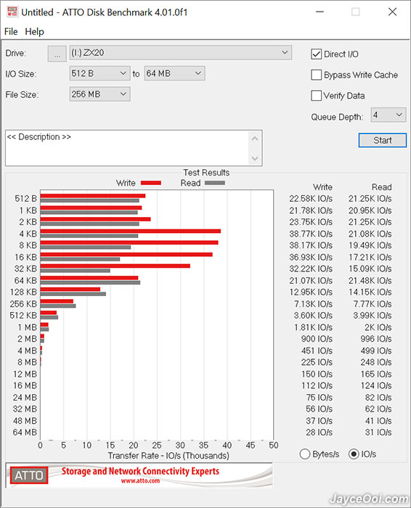Click the Start button
This screenshot has width=411, height=508.
pyautogui.click(x=383, y=140)
